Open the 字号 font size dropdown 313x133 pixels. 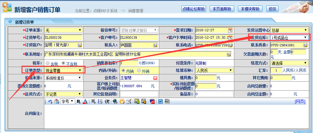tap(68, 101)
